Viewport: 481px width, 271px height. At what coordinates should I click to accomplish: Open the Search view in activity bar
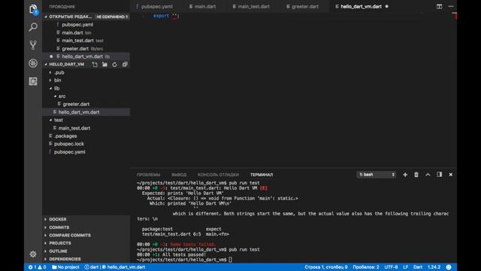pyautogui.click(x=33, y=27)
